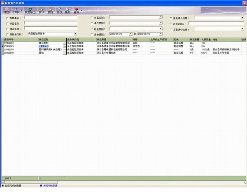Click the 修改 (Modify) toolbar icon
247x192 pixels.
coord(60,10)
